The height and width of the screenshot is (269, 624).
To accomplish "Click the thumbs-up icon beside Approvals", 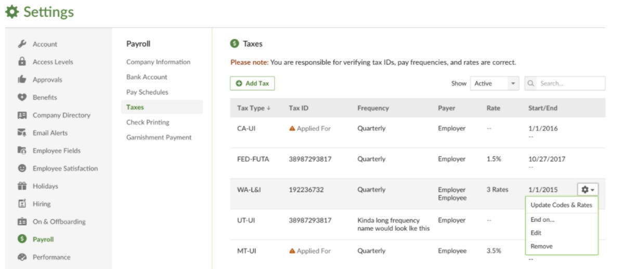I will click(22, 79).
